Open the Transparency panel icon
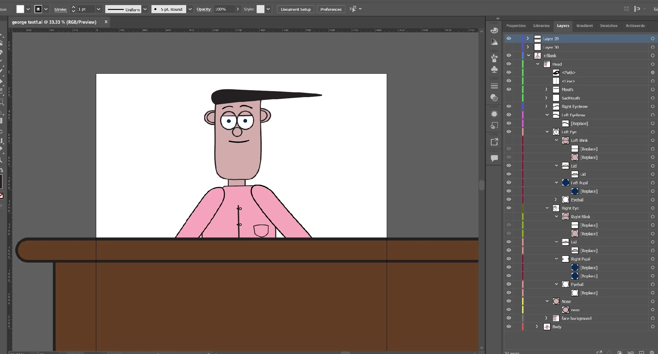The height and width of the screenshot is (354, 658). 494,98
